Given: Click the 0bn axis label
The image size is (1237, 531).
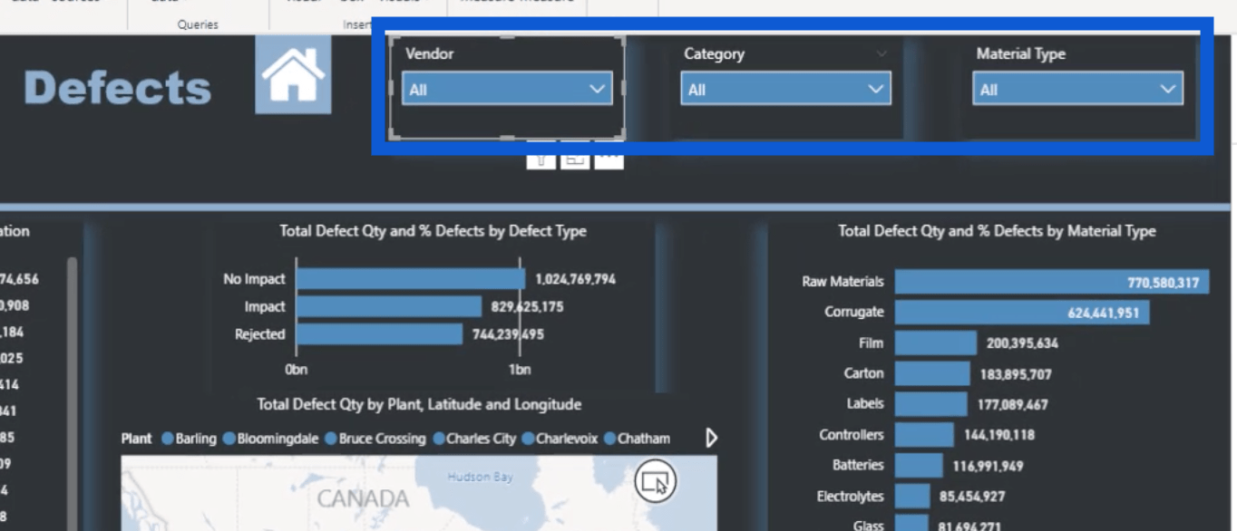Looking at the screenshot, I should tap(297, 370).
